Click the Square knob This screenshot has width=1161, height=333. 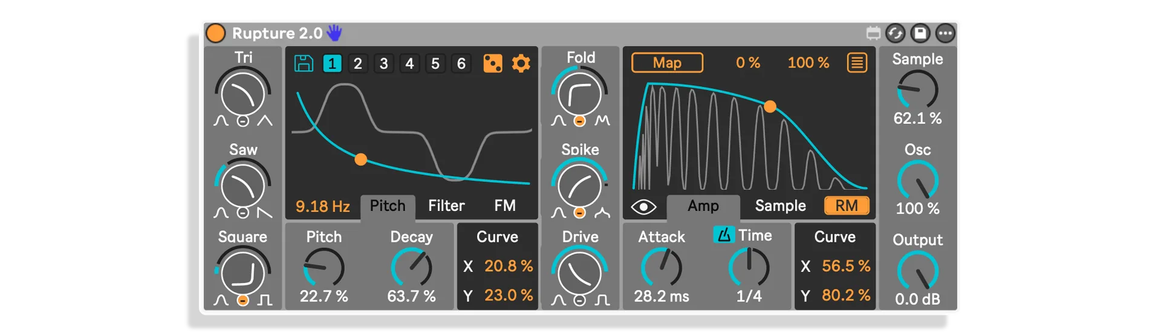[242, 273]
